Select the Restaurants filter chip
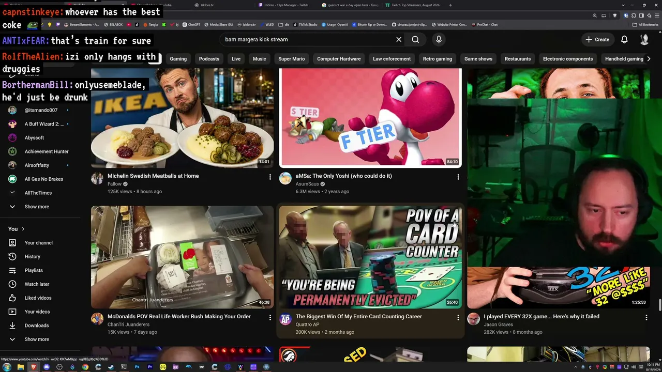662x372 pixels. tap(518, 59)
